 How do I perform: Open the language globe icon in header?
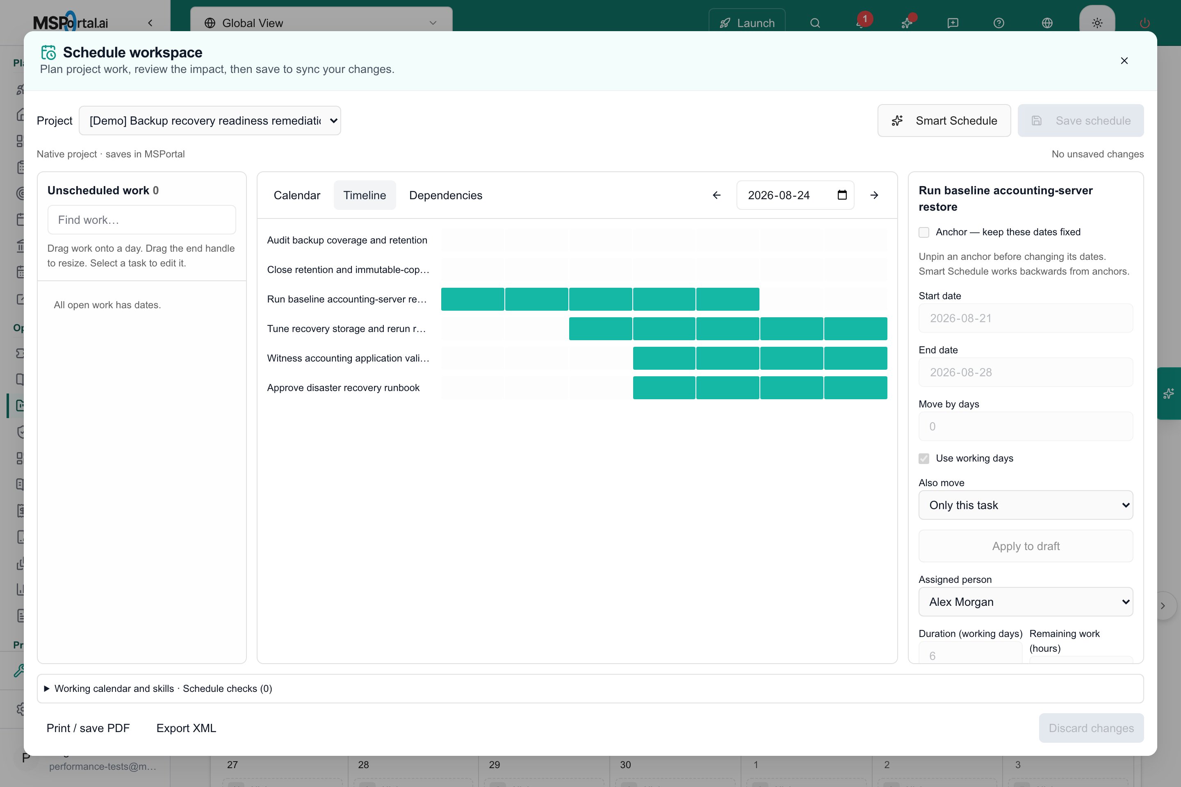[1047, 23]
